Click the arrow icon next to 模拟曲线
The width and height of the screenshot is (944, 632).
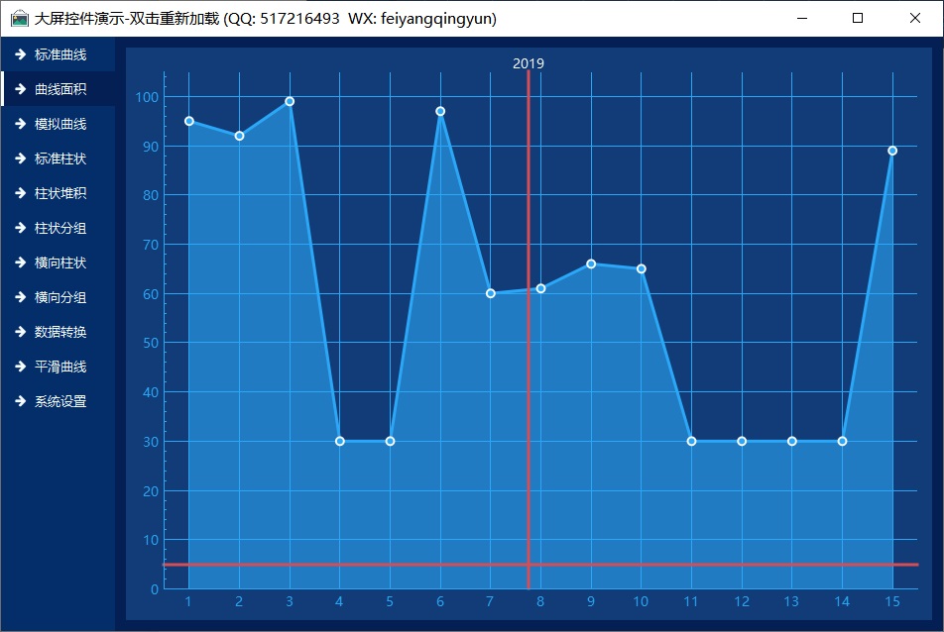click(20, 124)
